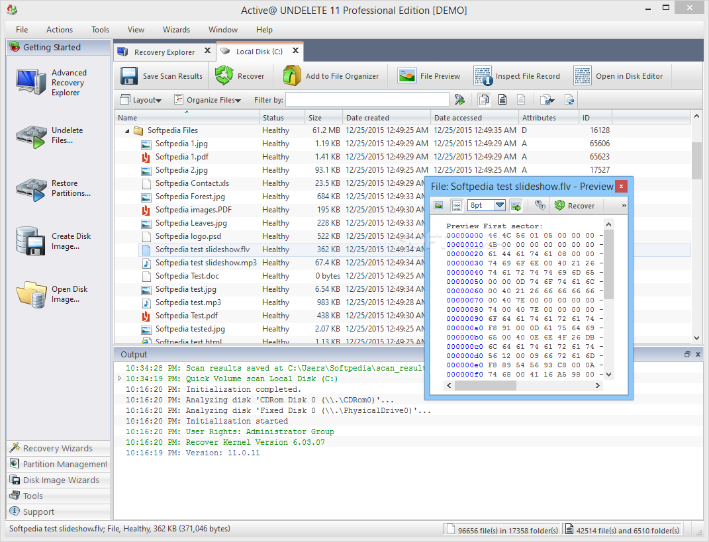Viewport: 709px width, 542px height.
Task: Open the Support sidebar section
Action: (58, 512)
